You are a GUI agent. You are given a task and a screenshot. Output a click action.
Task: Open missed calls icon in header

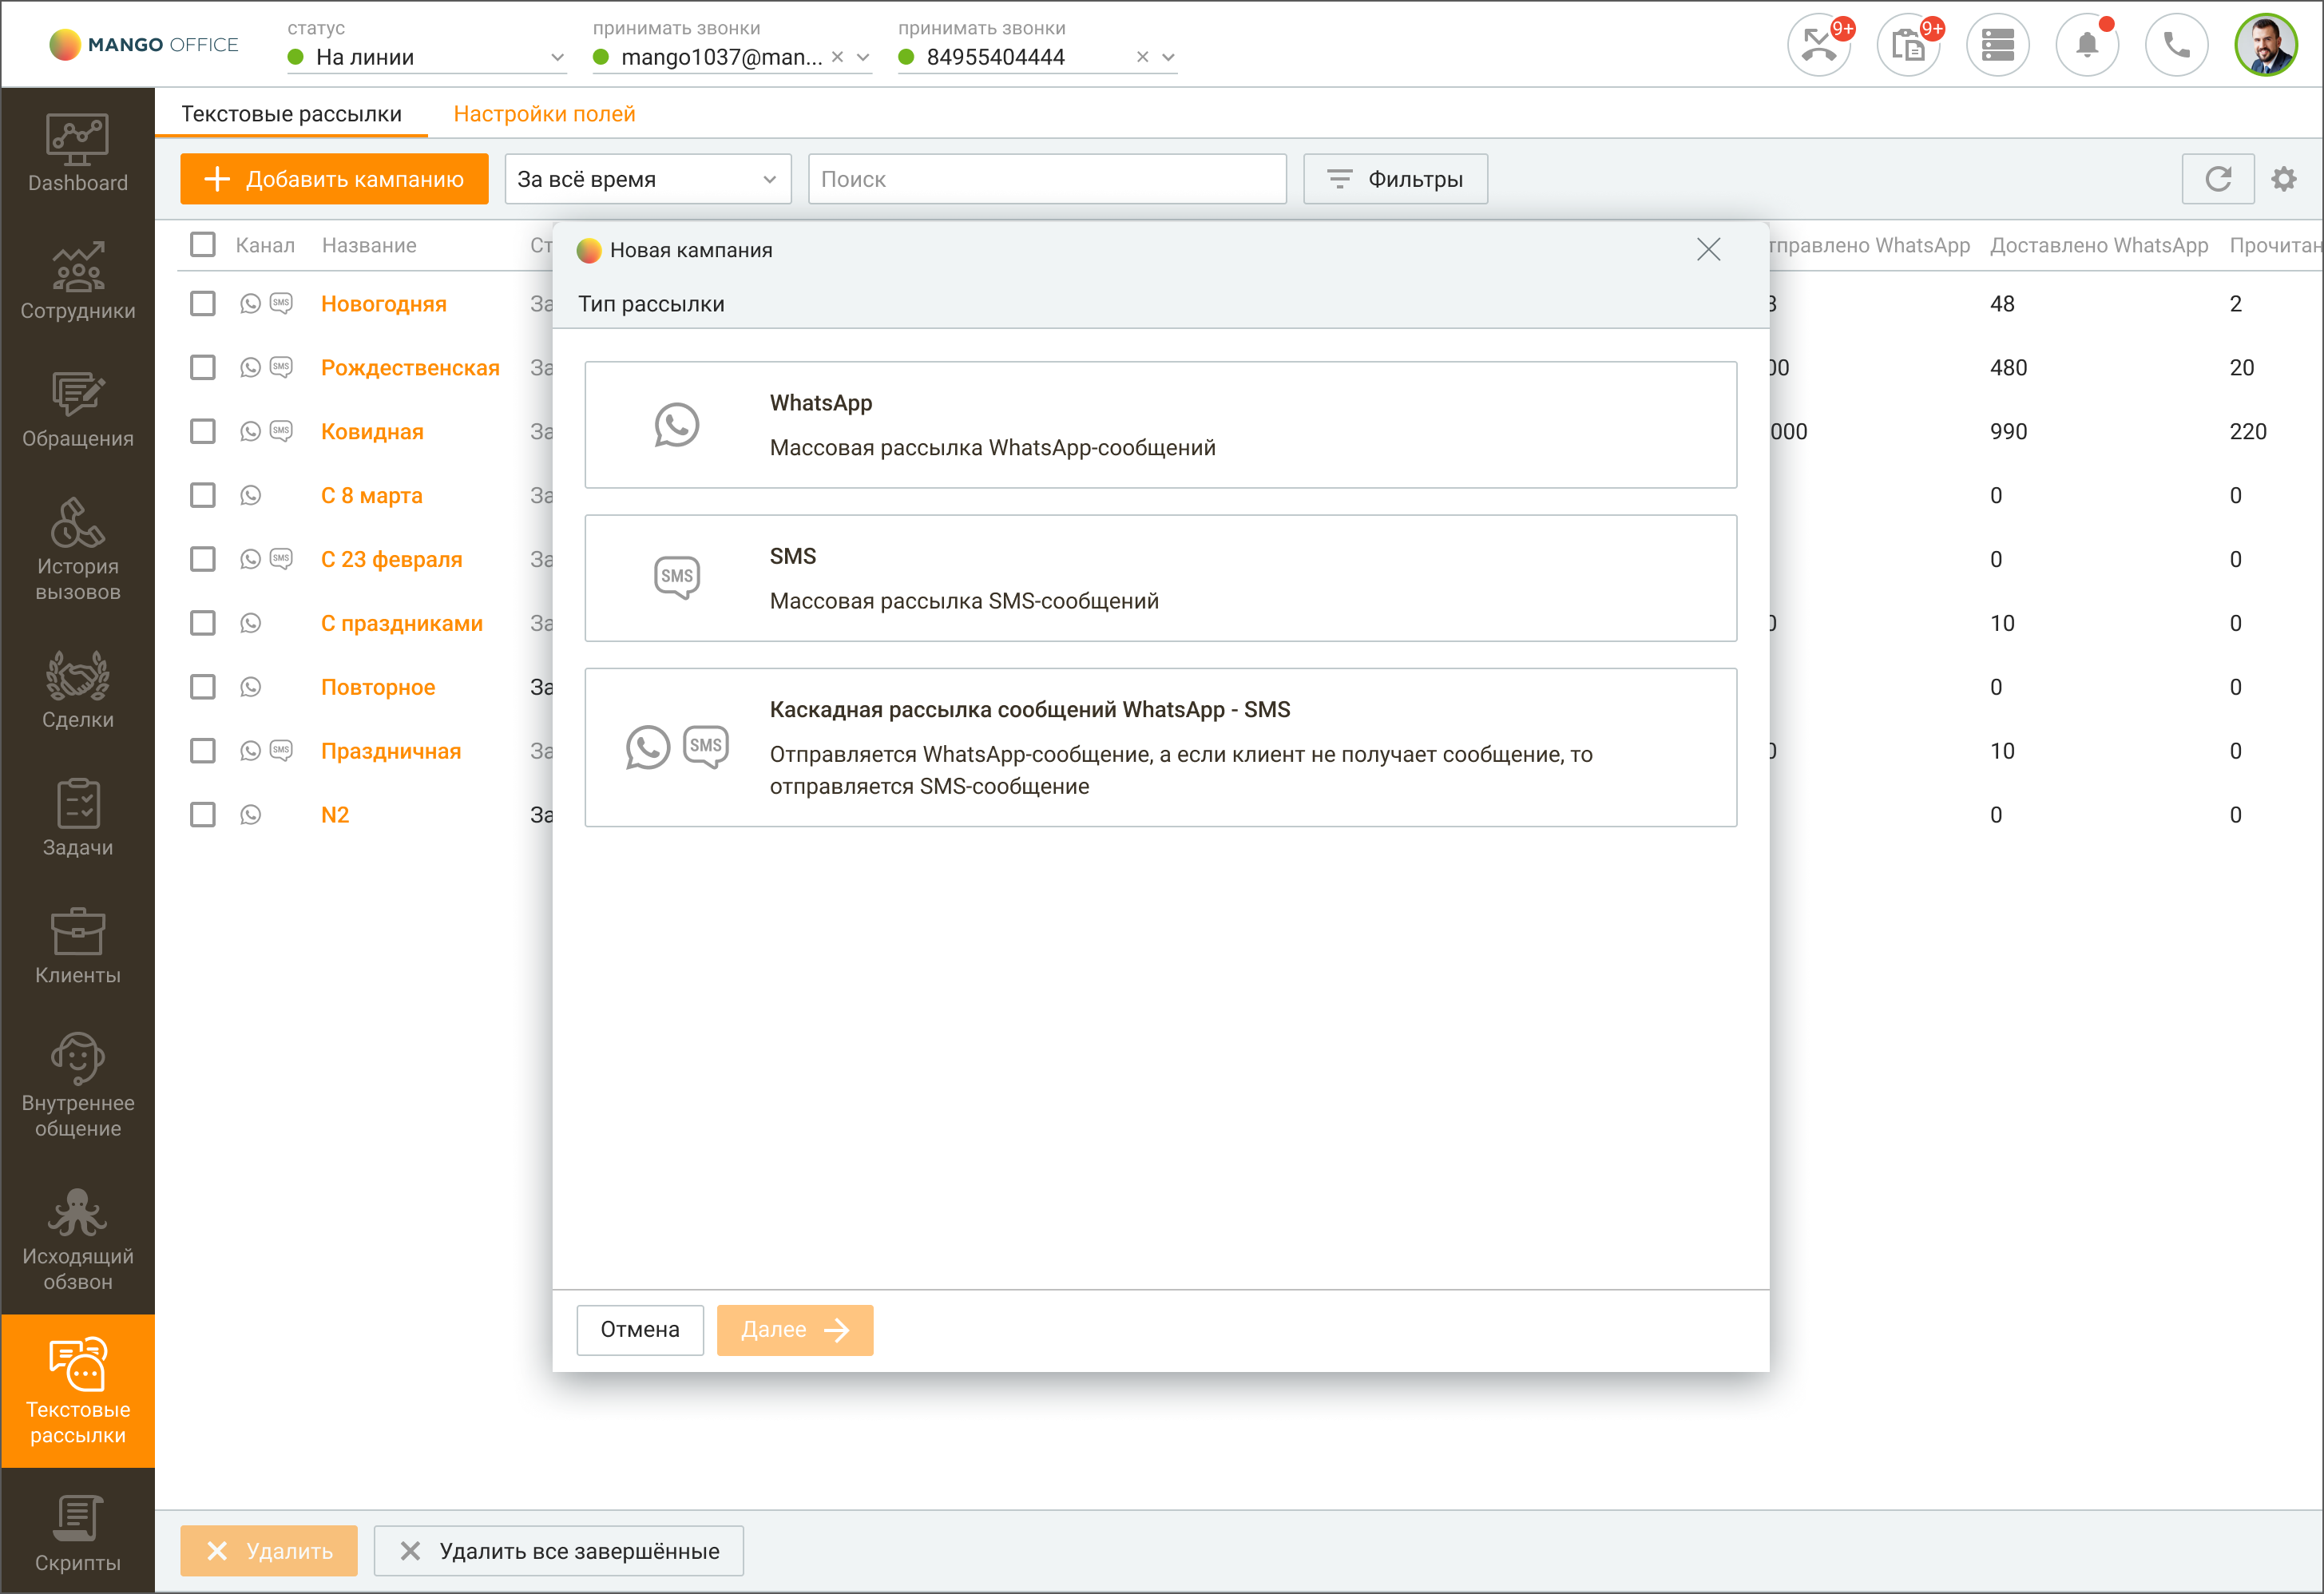tap(1819, 45)
